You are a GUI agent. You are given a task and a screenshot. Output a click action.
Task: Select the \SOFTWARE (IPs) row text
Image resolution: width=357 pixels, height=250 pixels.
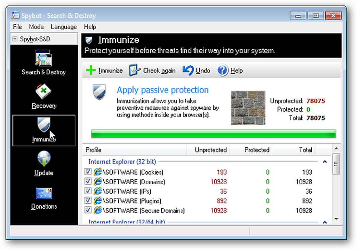pos(127,191)
